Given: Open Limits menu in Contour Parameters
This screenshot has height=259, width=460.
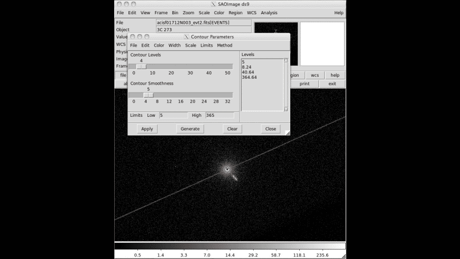Looking at the screenshot, I should pyautogui.click(x=207, y=45).
